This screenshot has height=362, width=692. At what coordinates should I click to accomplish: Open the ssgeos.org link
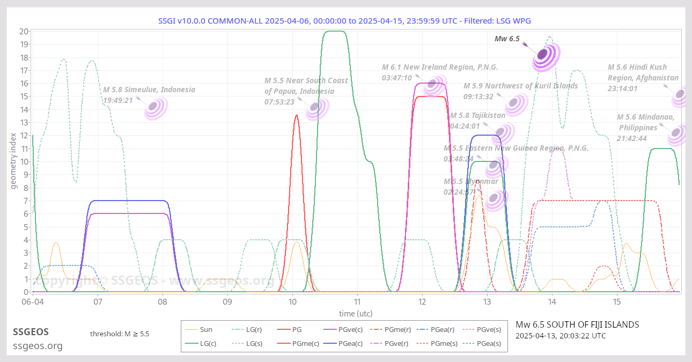coord(38,346)
